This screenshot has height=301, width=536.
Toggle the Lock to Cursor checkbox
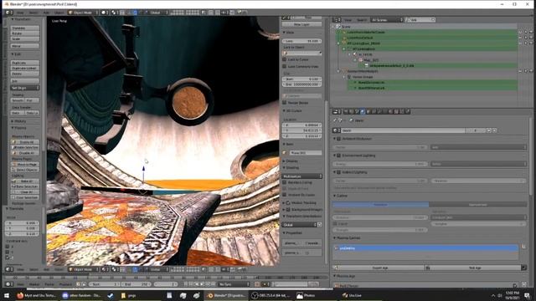285,59
